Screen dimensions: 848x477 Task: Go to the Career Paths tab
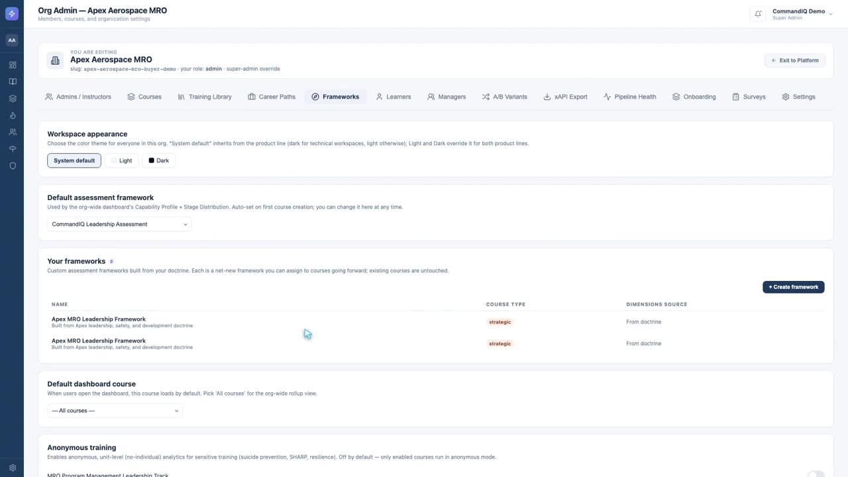(x=272, y=97)
